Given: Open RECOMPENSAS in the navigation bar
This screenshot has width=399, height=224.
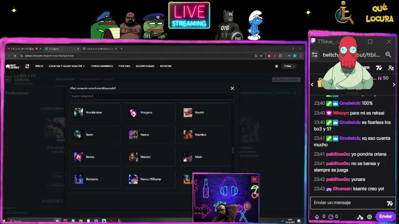Looking at the screenshot, I should pyautogui.click(x=145, y=66).
